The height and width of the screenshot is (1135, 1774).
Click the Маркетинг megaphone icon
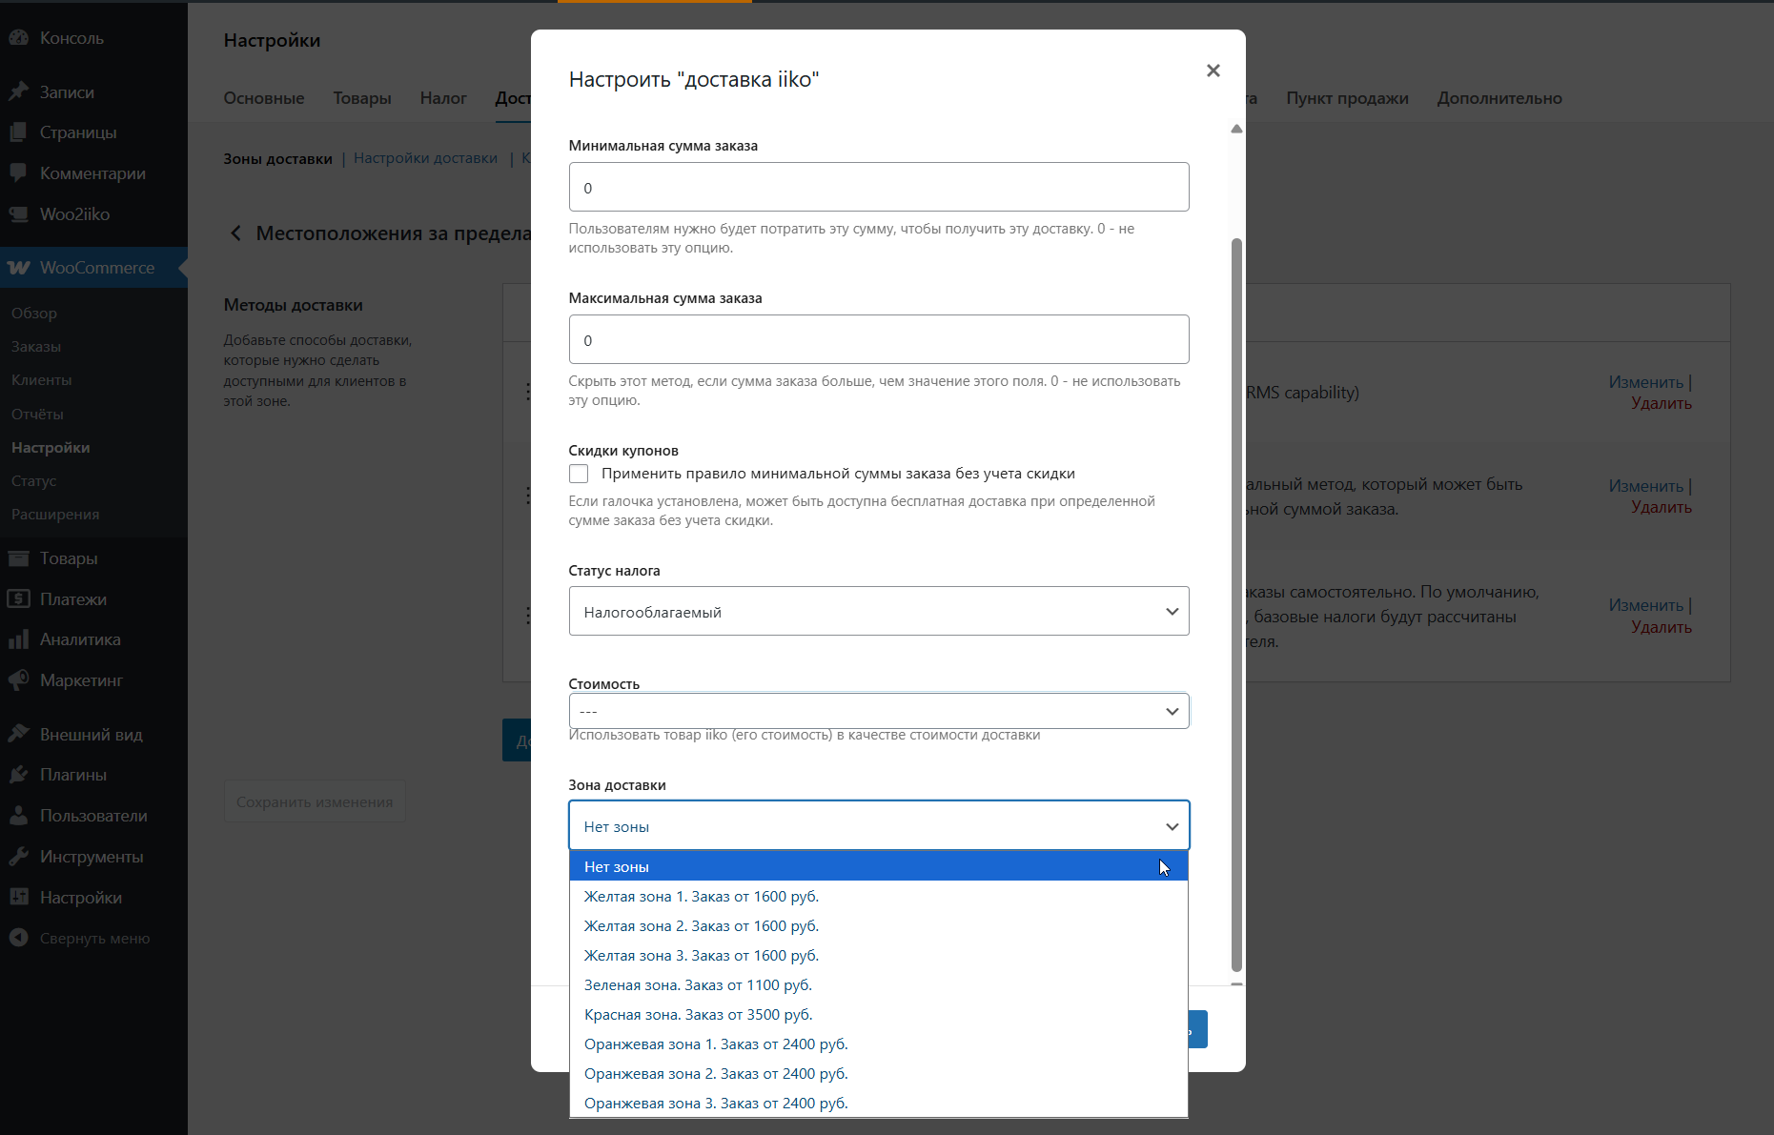(x=18, y=680)
